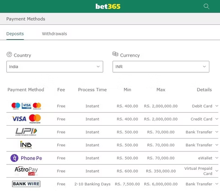
Task: Choose the BANK WIRE logo
Action: [x=26, y=184]
